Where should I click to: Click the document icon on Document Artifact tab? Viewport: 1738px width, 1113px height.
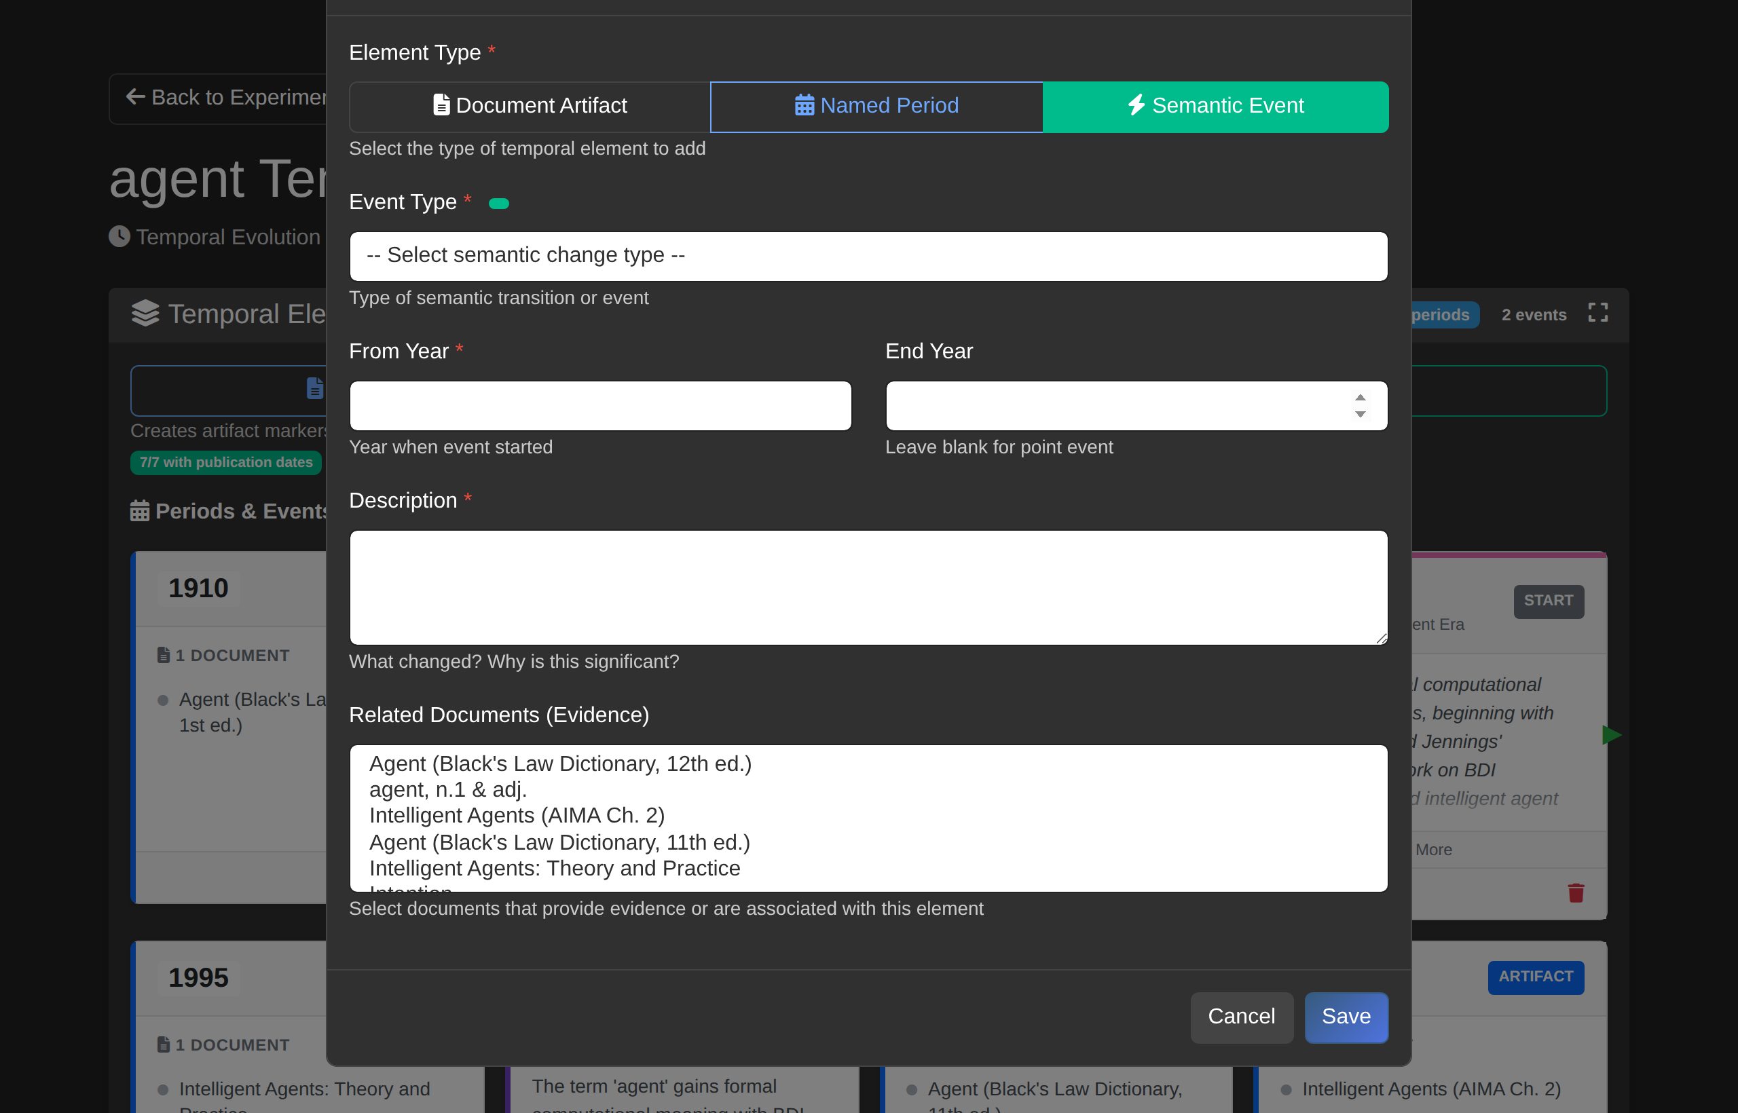pos(441,105)
